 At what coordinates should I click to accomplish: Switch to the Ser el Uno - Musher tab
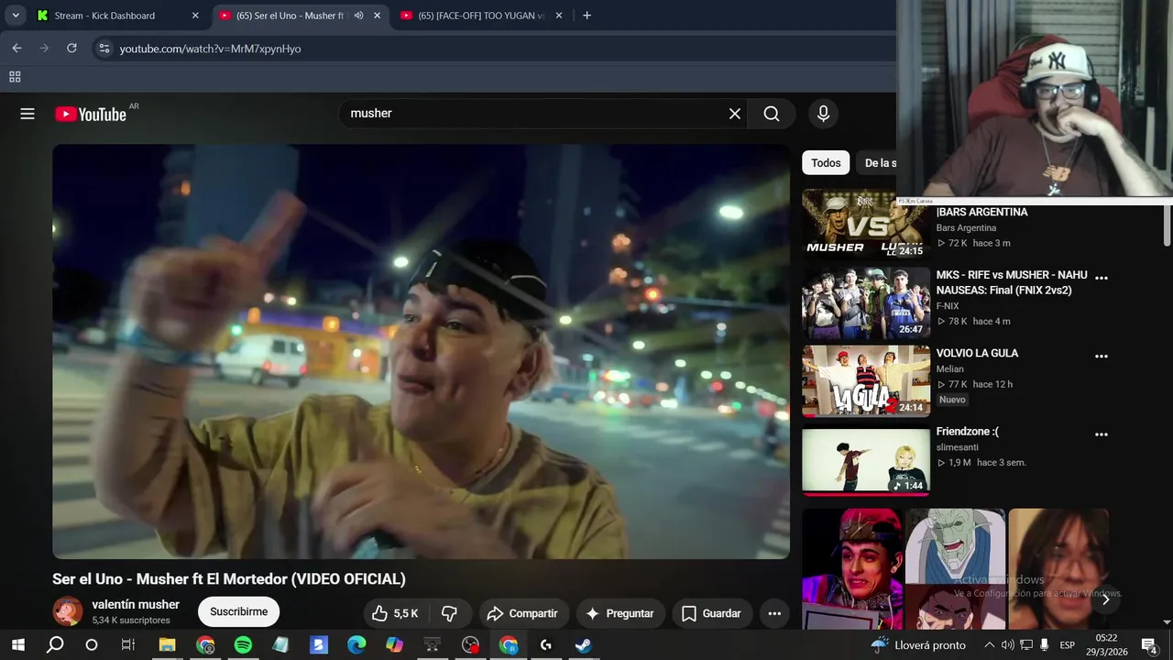[x=290, y=16]
